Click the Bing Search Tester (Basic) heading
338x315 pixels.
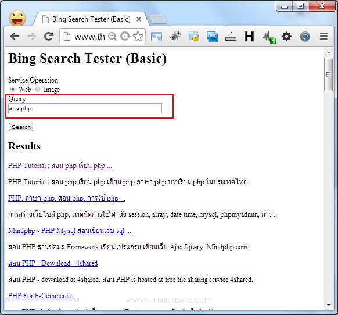tap(87, 59)
